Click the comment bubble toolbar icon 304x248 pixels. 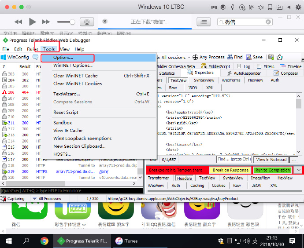pyautogui.click(x=35, y=57)
